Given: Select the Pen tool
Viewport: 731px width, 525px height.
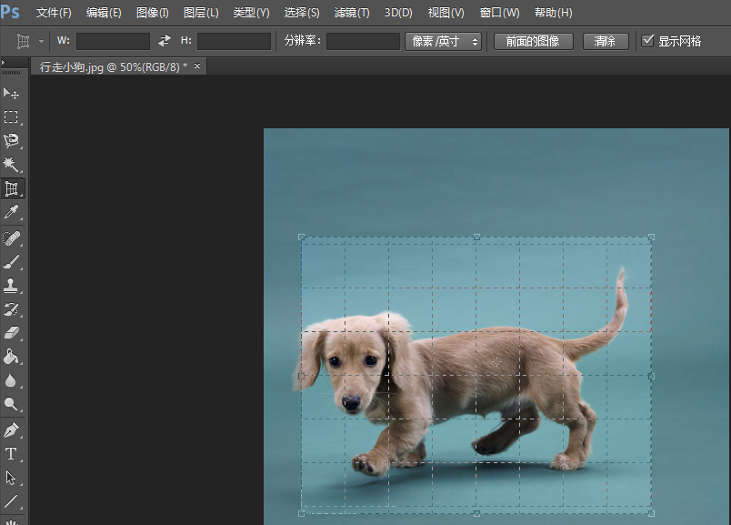Looking at the screenshot, I should click(12, 429).
